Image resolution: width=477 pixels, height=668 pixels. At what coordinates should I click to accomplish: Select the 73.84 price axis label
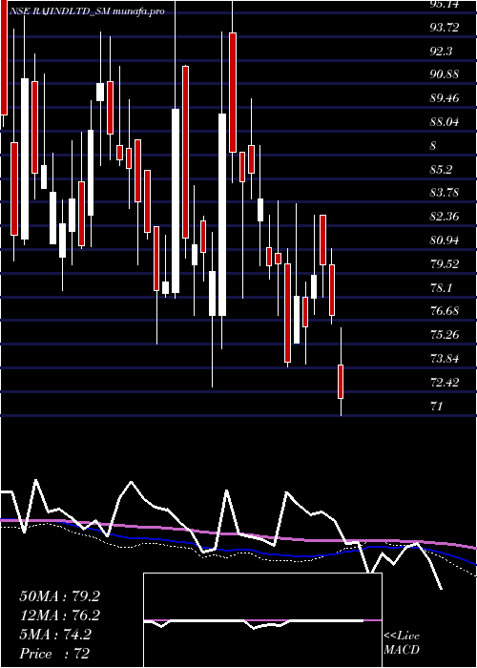(445, 359)
